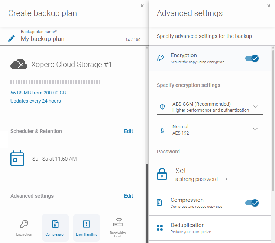Click the pencil icon beside backup plan name

(x=12, y=38)
